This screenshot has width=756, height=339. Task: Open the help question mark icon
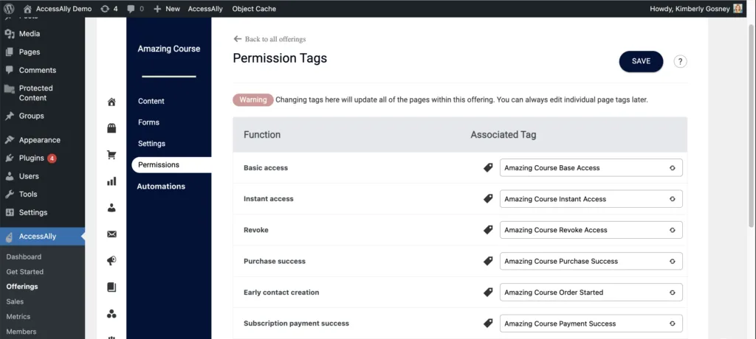click(x=680, y=61)
